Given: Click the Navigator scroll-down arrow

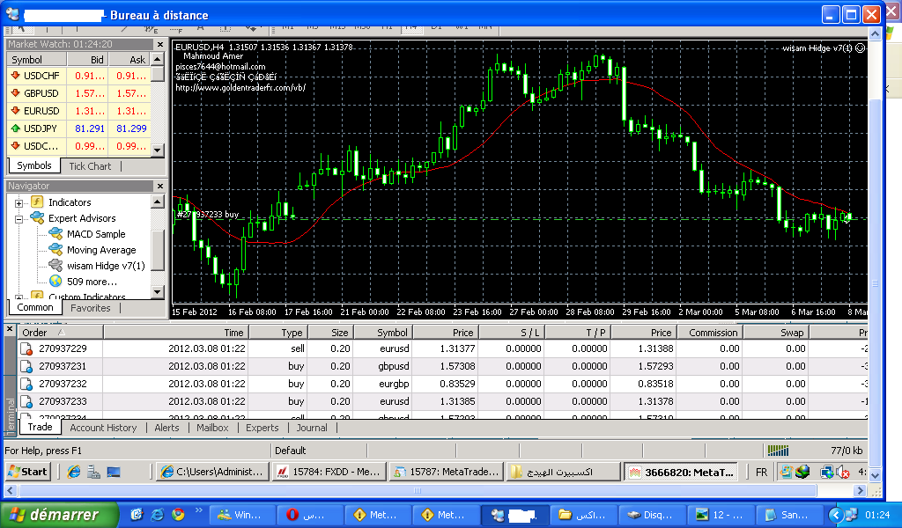Looking at the screenshot, I should pos(158,292).
